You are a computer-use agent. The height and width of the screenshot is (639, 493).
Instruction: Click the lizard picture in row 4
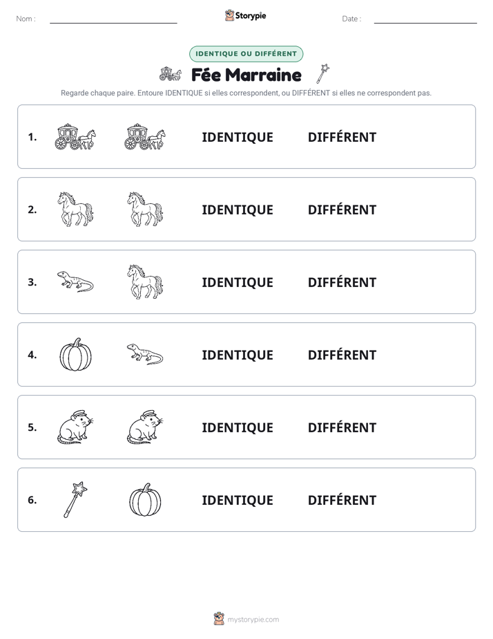click(x=145, y=354)
